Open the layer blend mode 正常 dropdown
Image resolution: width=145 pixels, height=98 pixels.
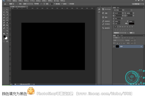(118, 40)
